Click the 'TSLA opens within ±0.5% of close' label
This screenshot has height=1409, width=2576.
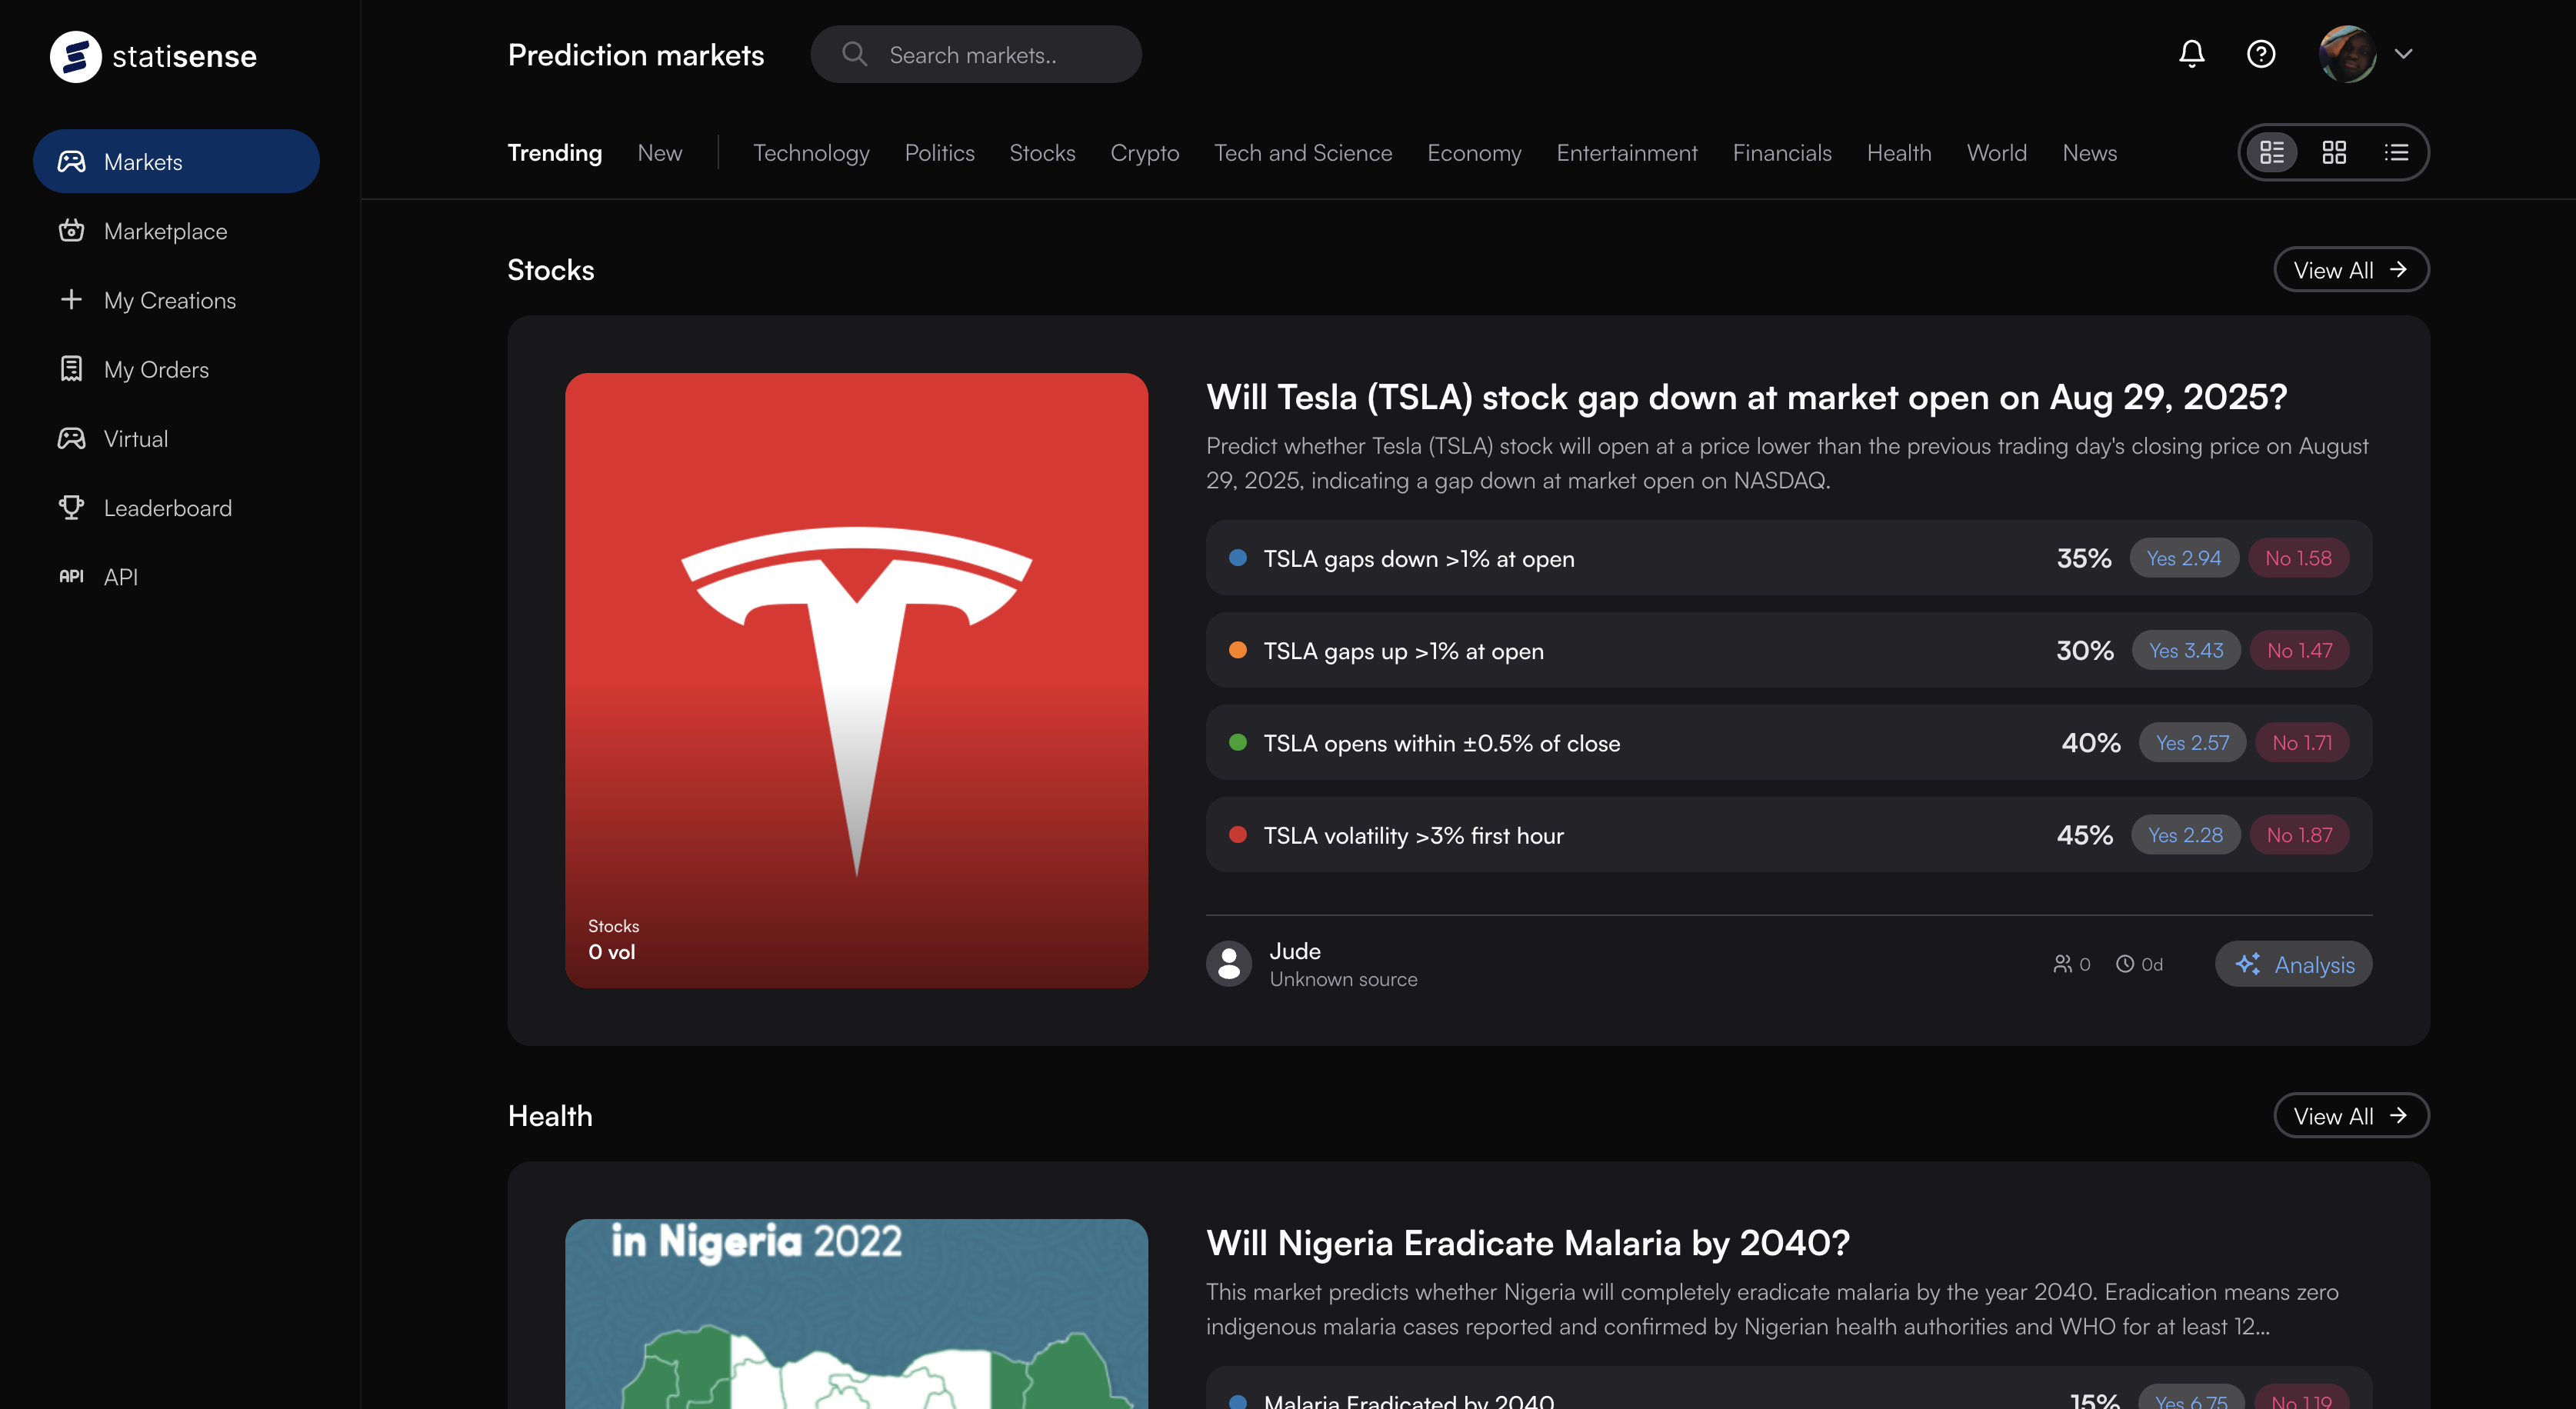pyautogui.click(x=1442, y=742)
